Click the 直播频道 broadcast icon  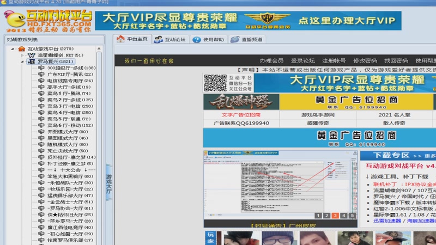pyautogui.click(x=235, y=39)
